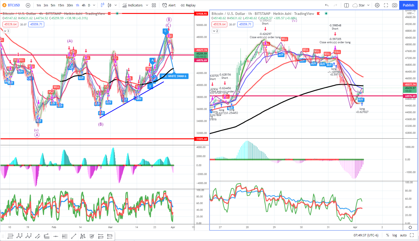Select the parallel channel drawing tool
Image resolution: width=419 pixels, height=241 pixels.
38,236
